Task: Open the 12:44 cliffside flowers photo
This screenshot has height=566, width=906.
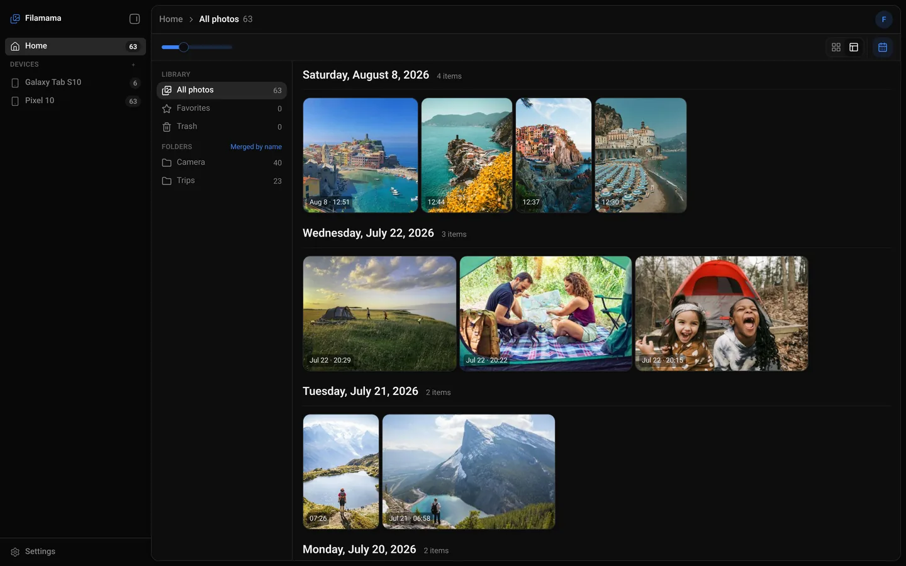Action: coord(467,155)
